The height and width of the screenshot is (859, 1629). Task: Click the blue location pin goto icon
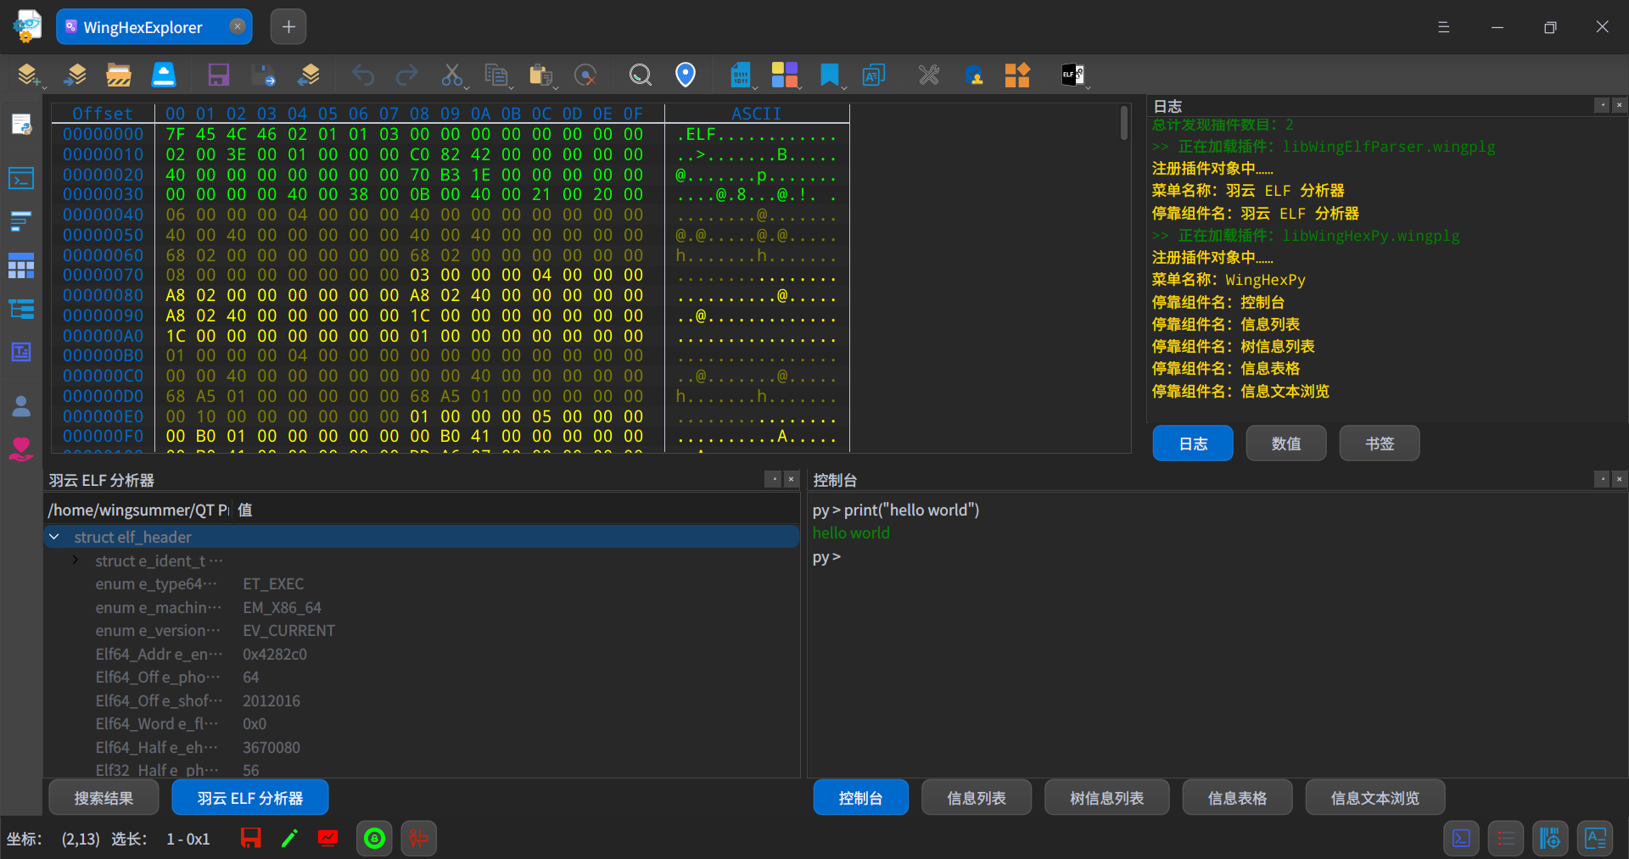(x=685, y=75)
